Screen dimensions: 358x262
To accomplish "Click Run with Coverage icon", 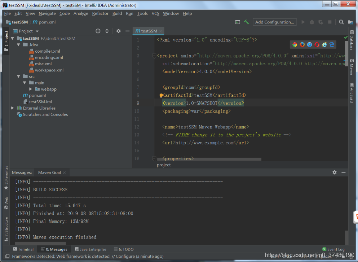I will point(321,22).
